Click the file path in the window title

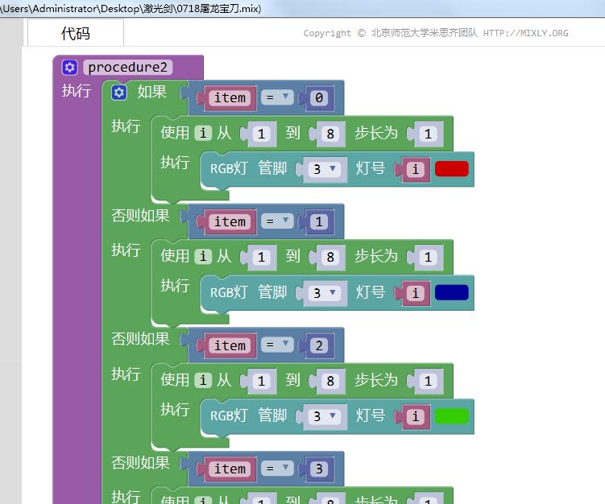coord(131,8)
